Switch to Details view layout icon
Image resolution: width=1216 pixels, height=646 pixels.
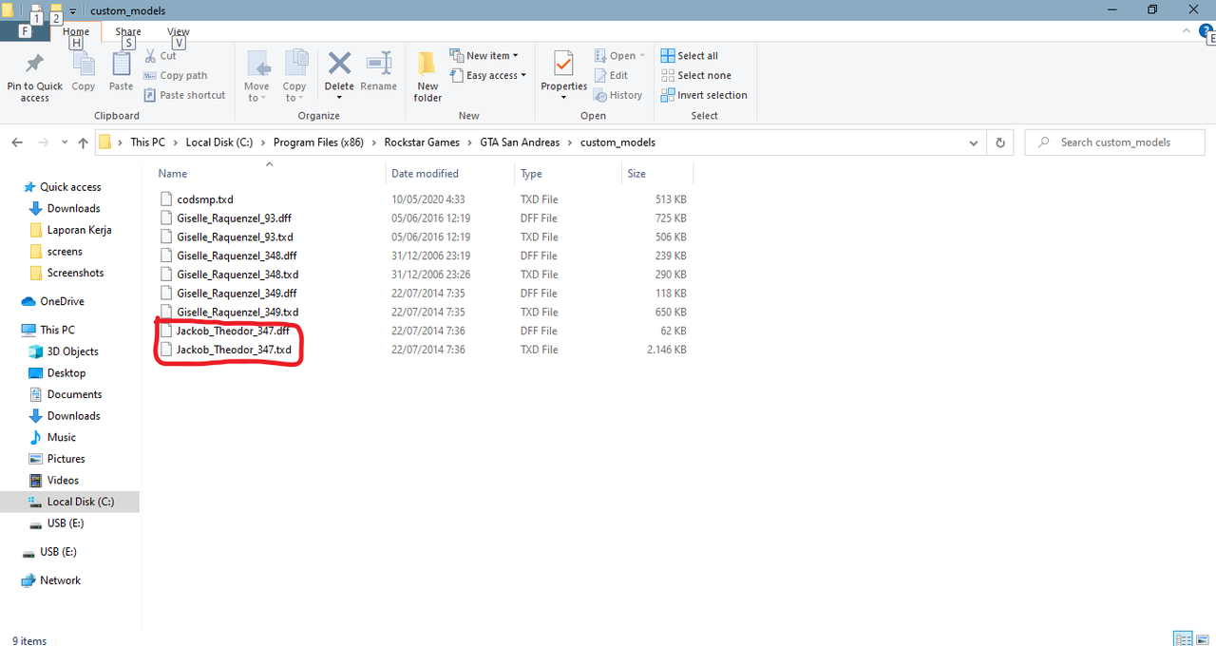click(x=1183, y=638)
